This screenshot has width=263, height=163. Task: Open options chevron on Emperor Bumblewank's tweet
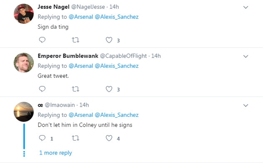(246, 56)
